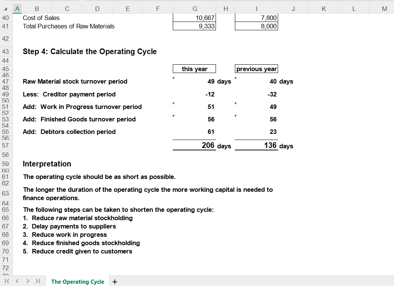The image size is (394, 286).
Task: Click the cell labeled previous year
Action: pyautogui.click(x=256, y=68)
